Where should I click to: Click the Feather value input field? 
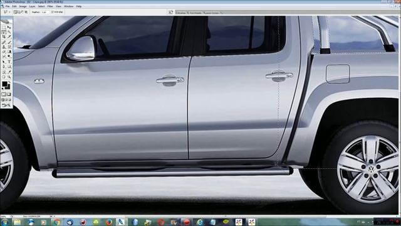[x=44, y=12]
